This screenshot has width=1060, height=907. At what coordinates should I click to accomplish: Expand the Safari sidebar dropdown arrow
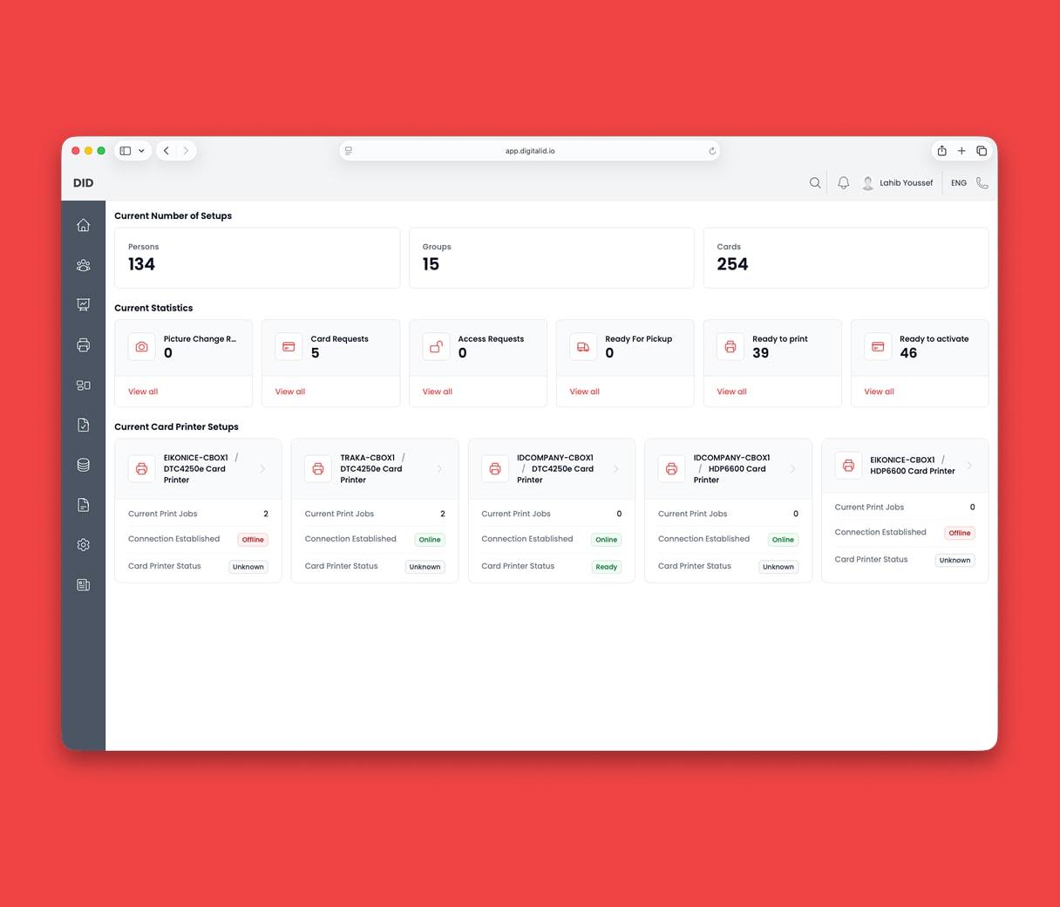[x=141, y=151]
